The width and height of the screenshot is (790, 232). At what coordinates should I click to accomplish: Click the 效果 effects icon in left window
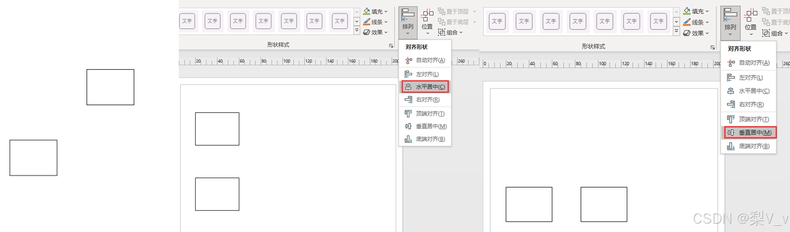(x=367, y=32)
